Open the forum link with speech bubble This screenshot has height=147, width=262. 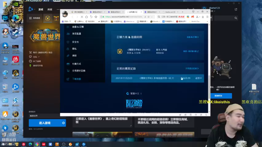coord(34,57)
